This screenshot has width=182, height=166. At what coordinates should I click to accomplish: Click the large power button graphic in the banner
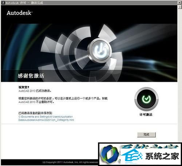pos(99,50)
